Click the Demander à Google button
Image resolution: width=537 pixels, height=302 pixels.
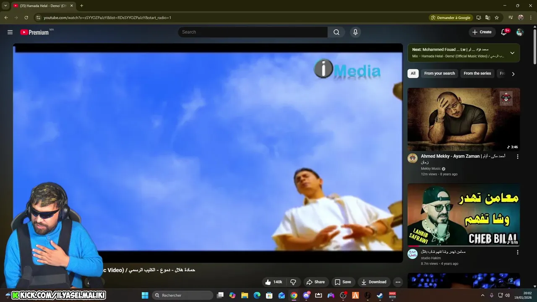tap(451, 18)
